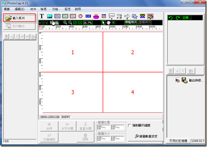Select canvas cell number 1

point(73,52)
